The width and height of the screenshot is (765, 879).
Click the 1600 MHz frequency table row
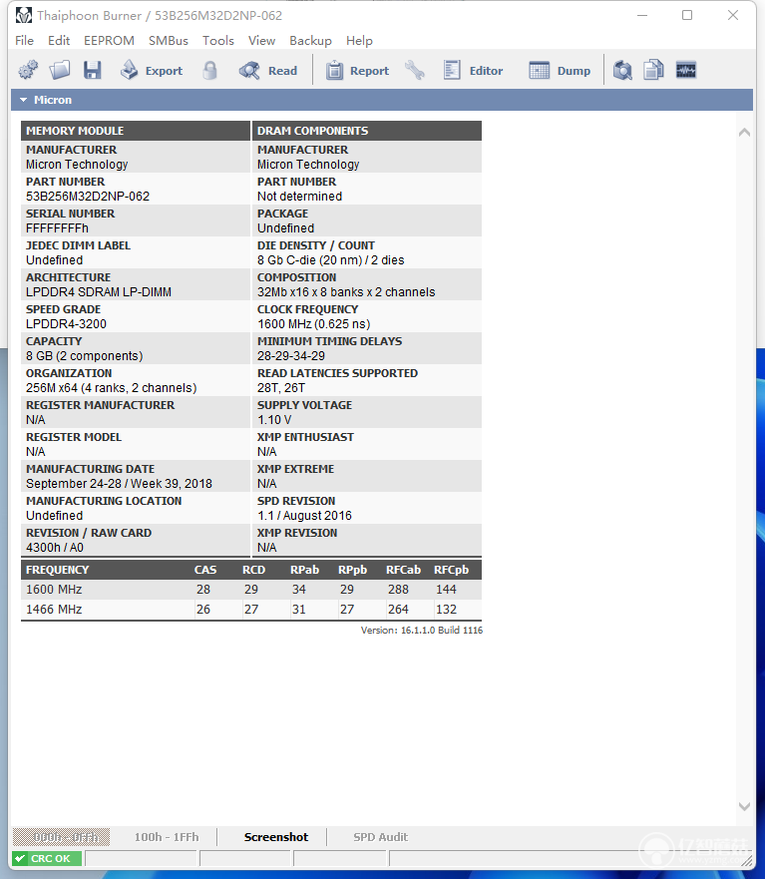(251, 590)
